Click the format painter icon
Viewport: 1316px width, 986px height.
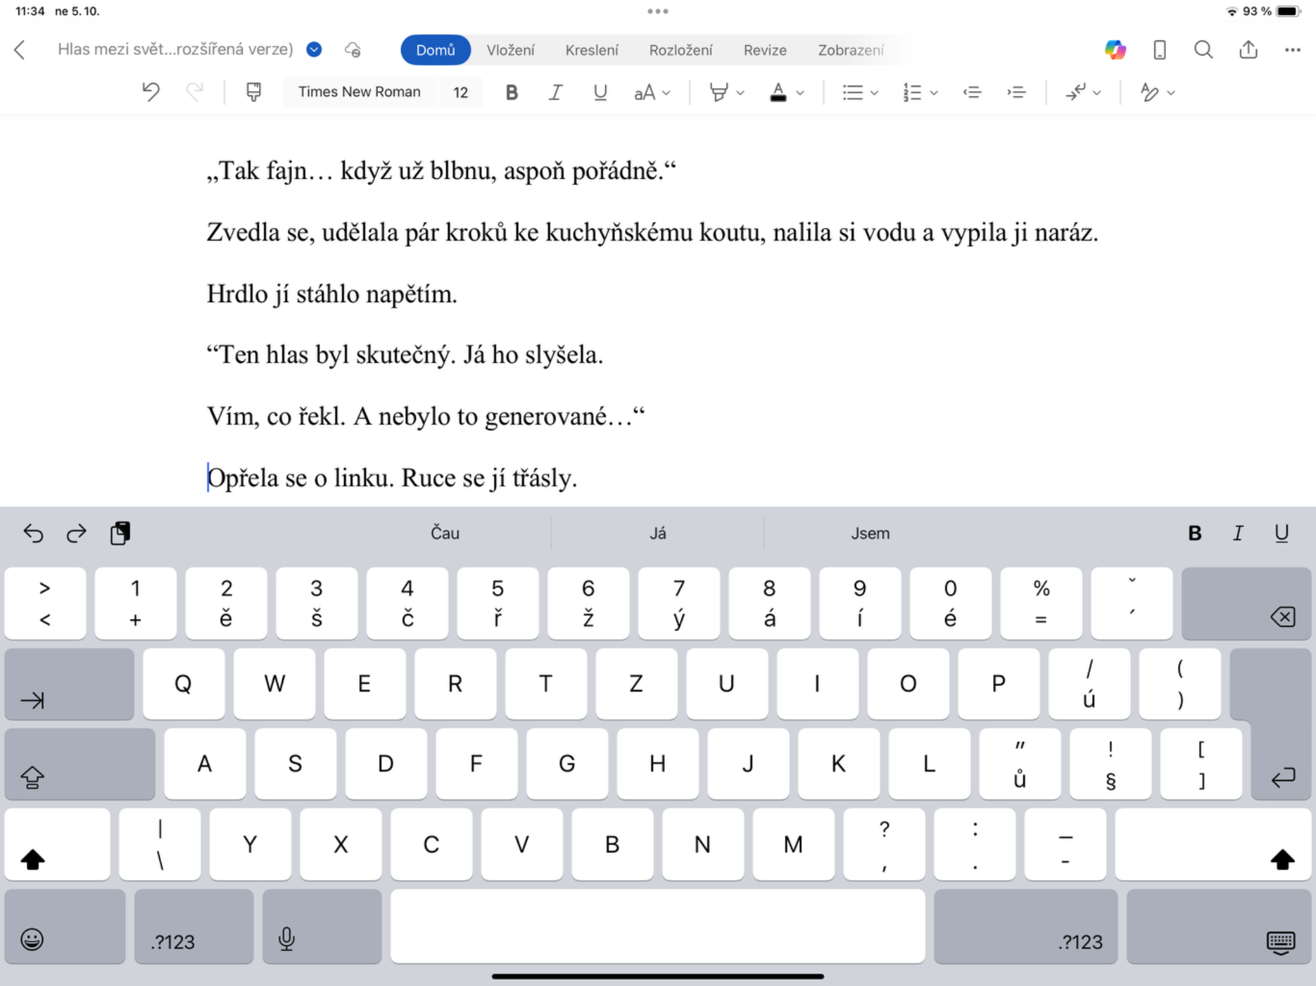coord(254,92)
